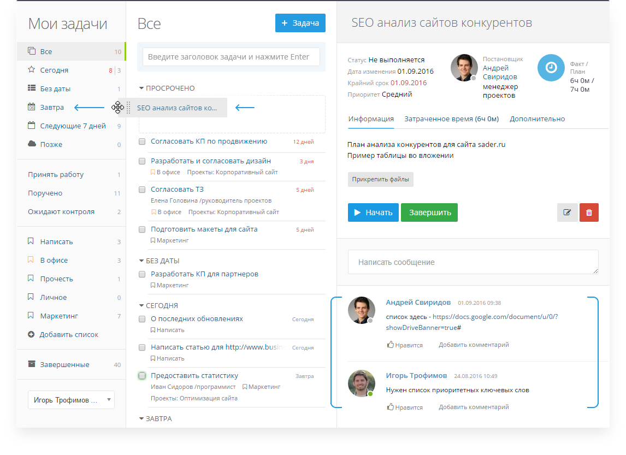Image resolution: width=626 pixels, height=455 pixels.
Task: Click the blue timer icon near Факт/План
Action: 551,68
